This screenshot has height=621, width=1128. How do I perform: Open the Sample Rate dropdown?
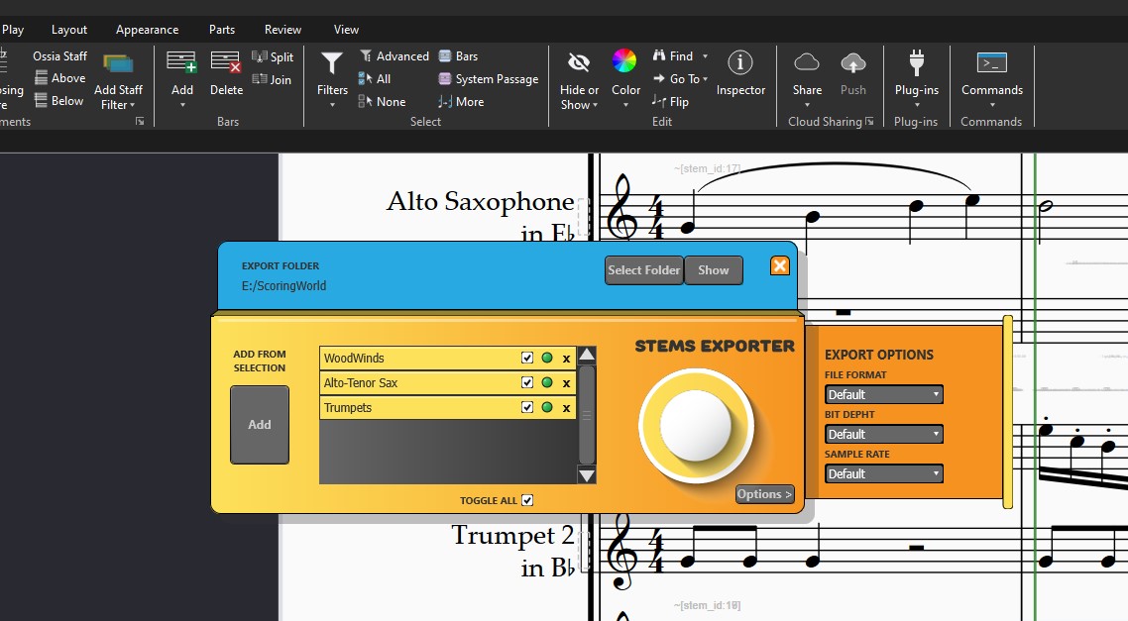click(884, 474)
